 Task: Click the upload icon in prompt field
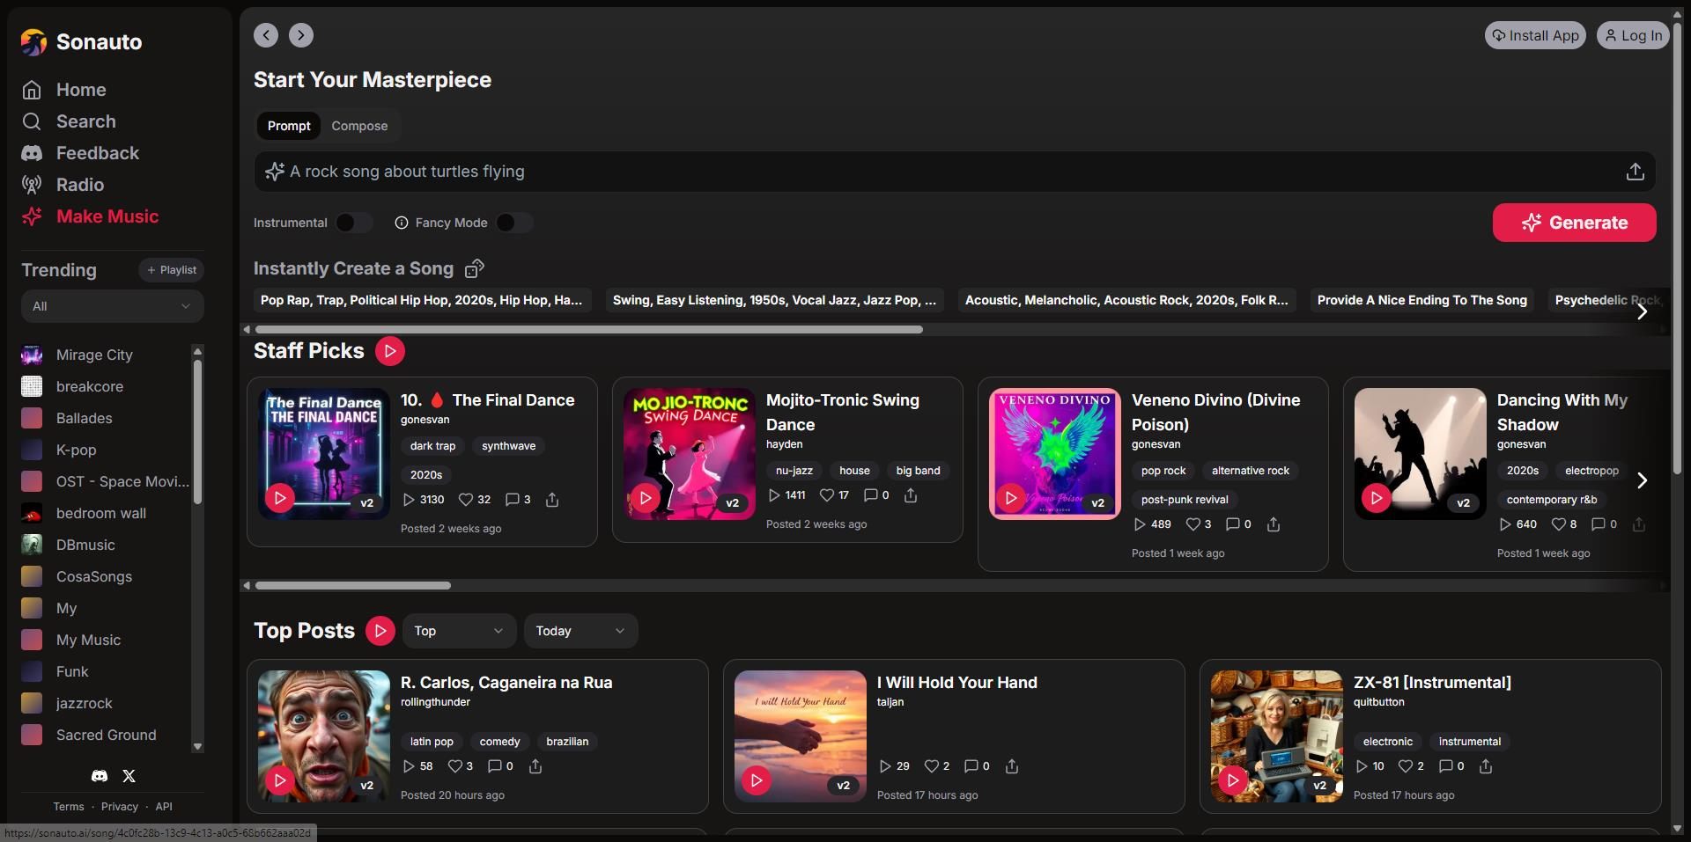pyautogui.click(x=1635, y=172)
